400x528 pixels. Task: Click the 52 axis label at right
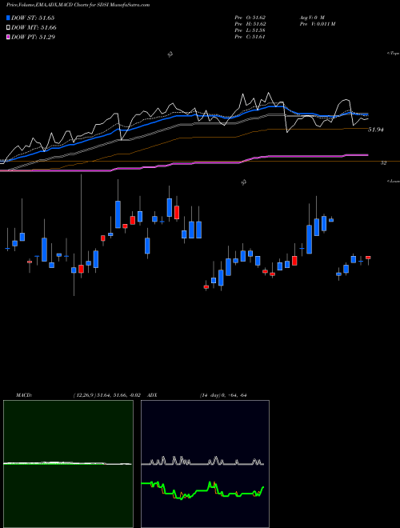(383, 163)
